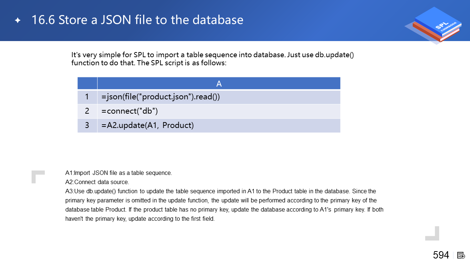The width and height of the screenshot is (470, 264).
Task: Select column header A in the script table
Action: coord(219,84)
